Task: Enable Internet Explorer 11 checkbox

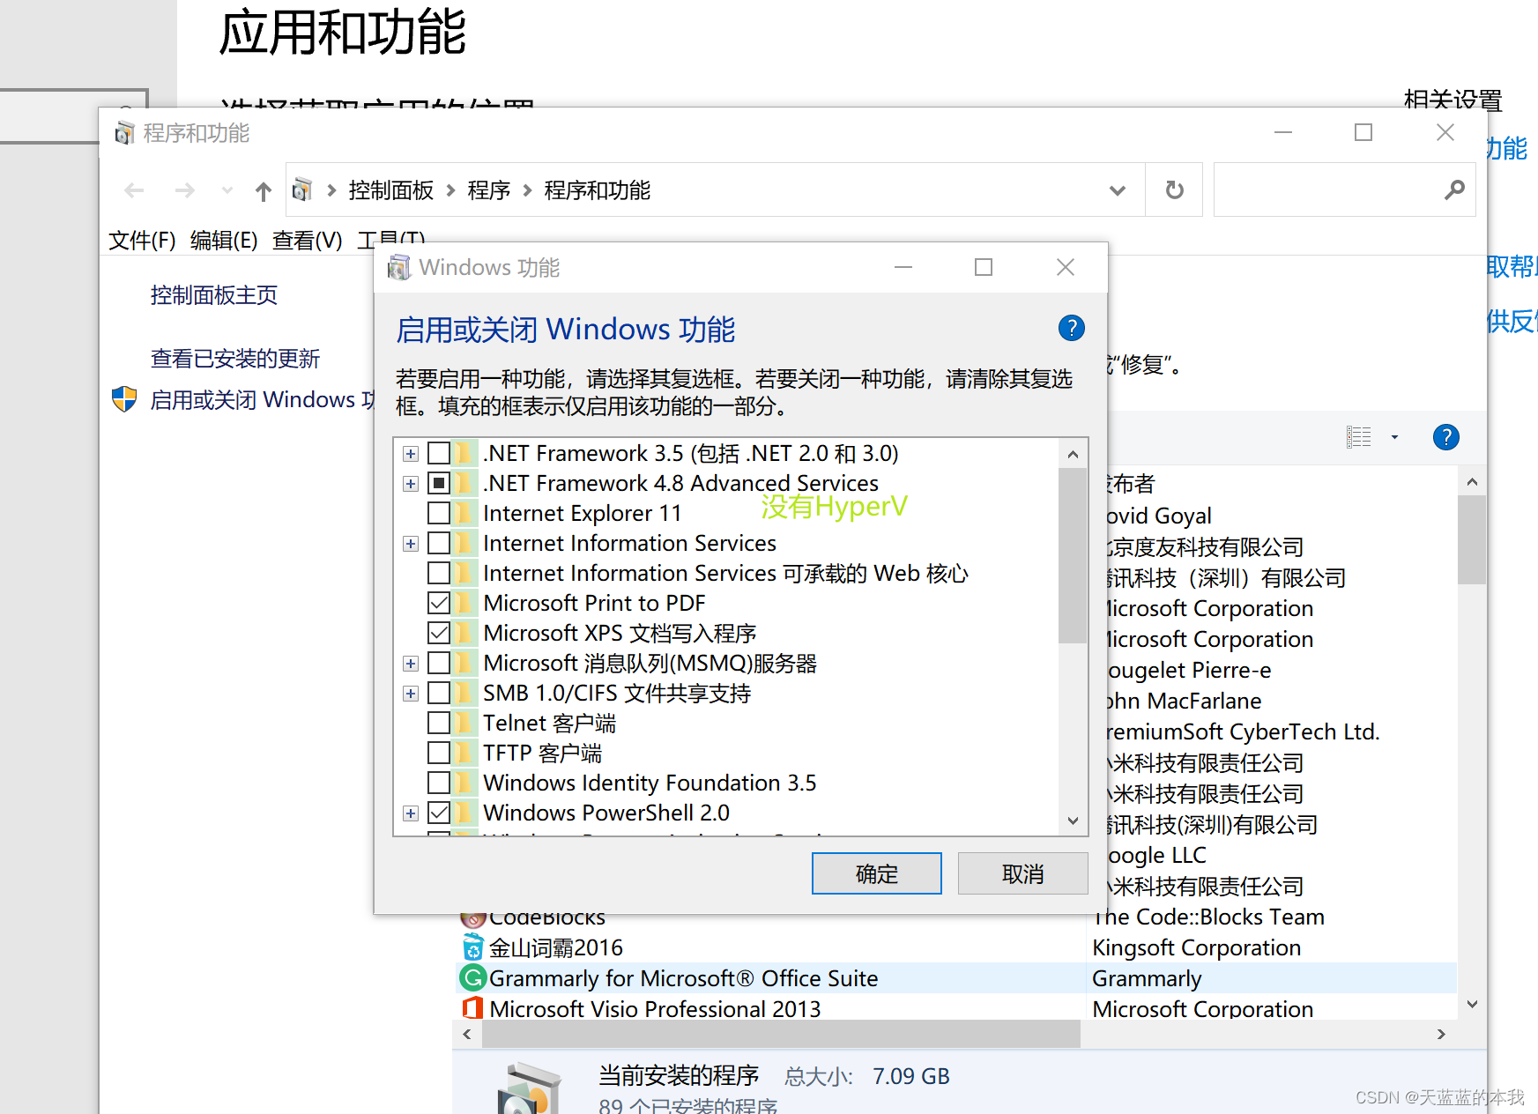Action: 439,513
